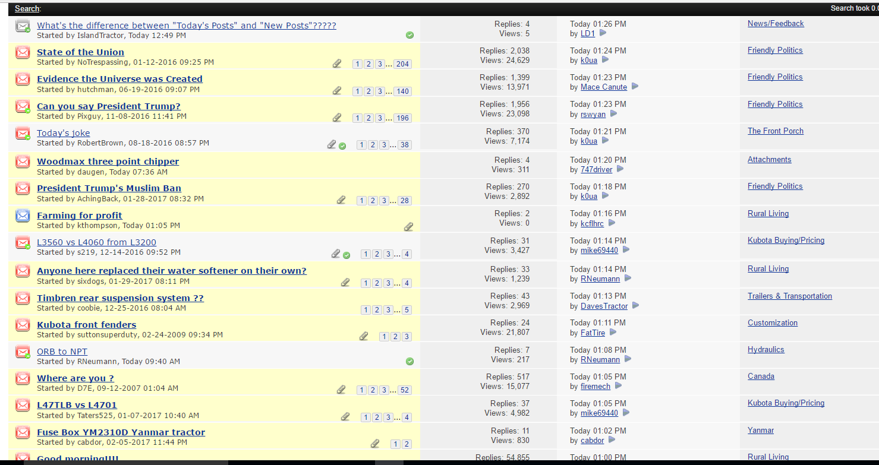Click paperclip icon on Where are you thread
This screenshot has height=465, width=879.
coord(341,390)
